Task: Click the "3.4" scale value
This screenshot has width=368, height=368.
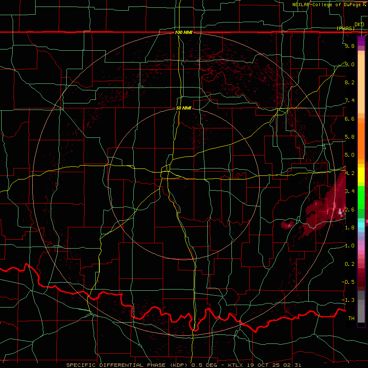Action: pos(350,191)
